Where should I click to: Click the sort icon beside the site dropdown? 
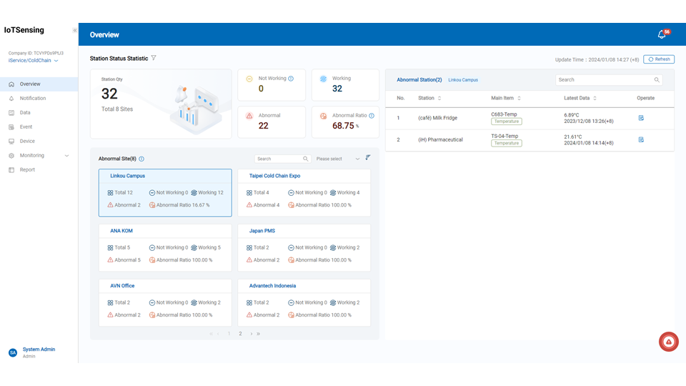[368, 158]
